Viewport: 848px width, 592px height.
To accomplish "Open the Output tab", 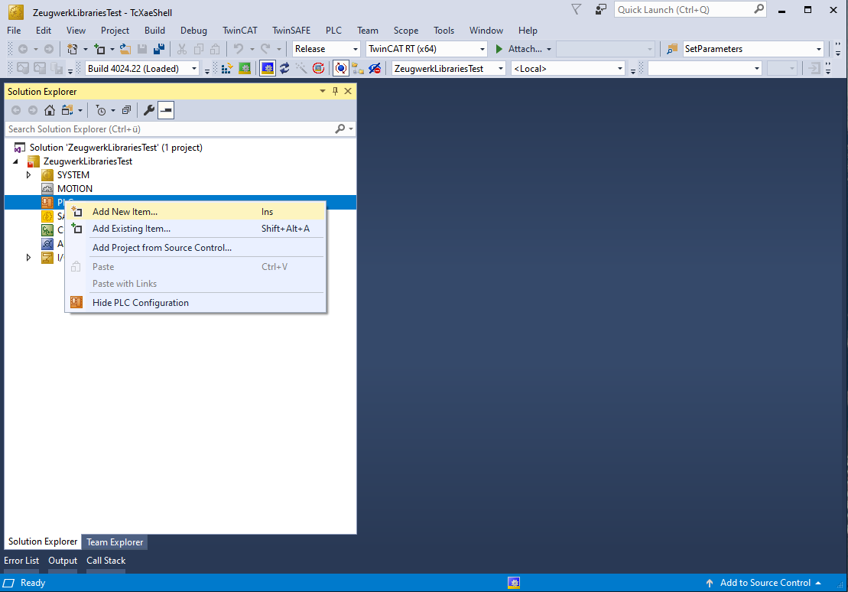I will coord(63,561).
